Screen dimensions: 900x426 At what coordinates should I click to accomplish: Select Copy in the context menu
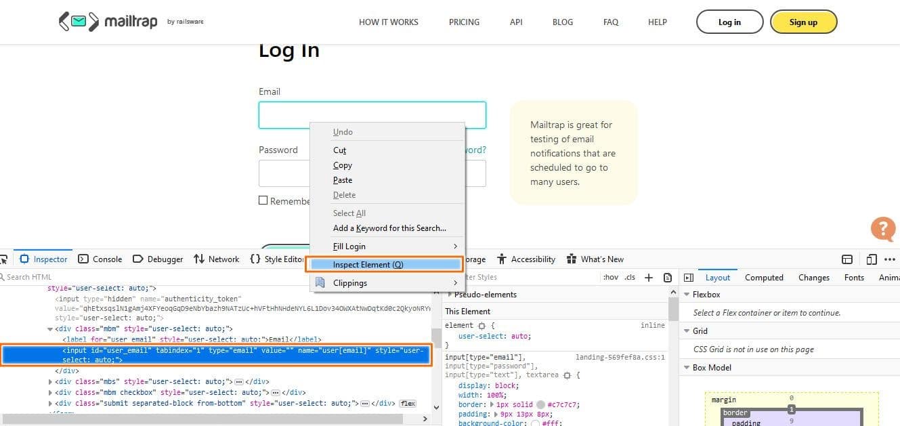tap(387, 165)
